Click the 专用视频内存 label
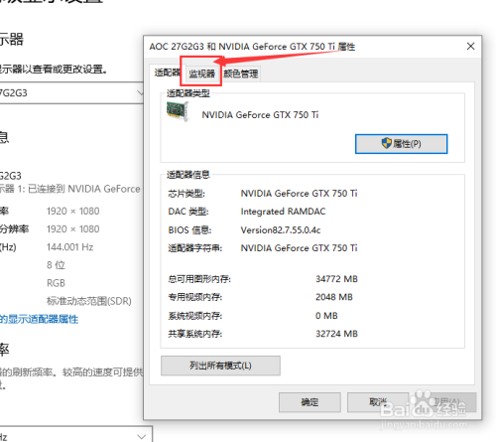Screen dimensions: 496x442 click(x=195, y=297)
